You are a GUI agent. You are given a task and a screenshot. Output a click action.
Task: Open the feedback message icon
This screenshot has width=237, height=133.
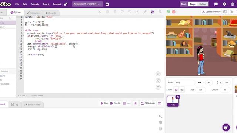(216, 4)
